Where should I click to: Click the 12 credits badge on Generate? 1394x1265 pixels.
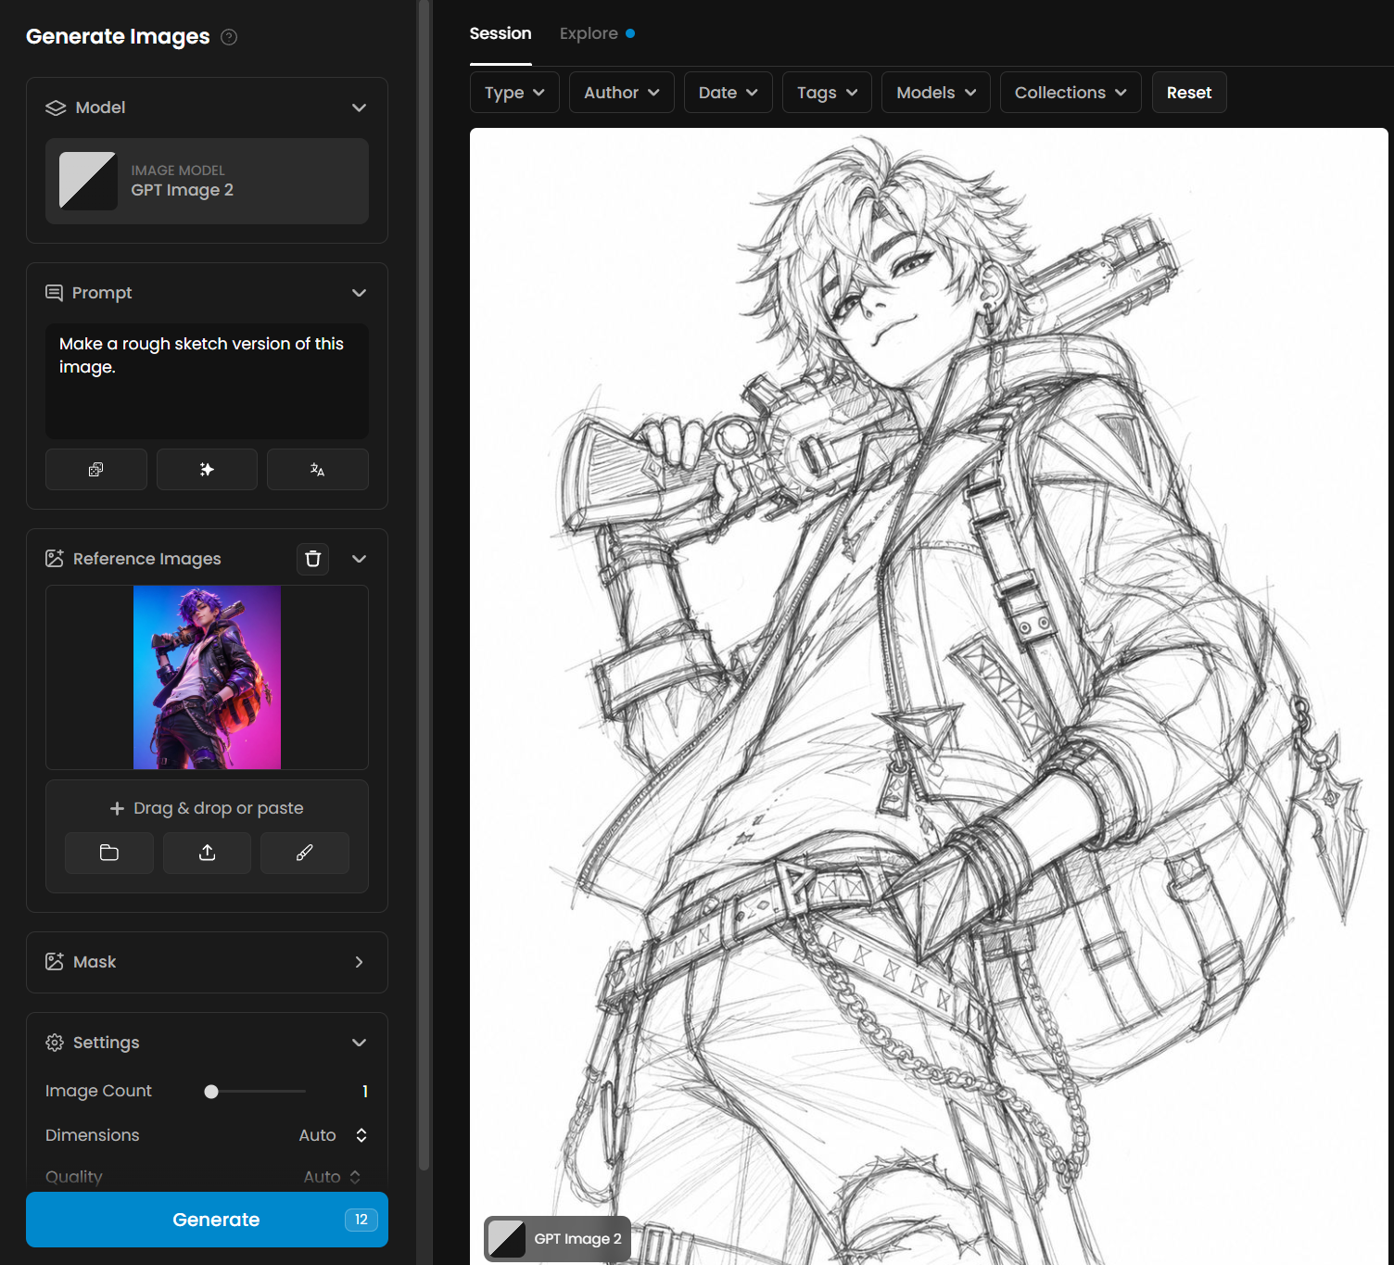point(361,1220)
